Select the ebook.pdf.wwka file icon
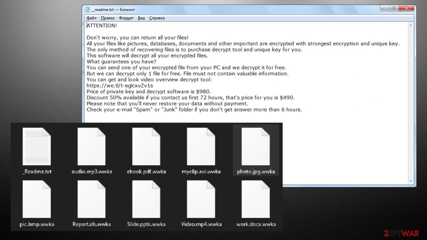Screen dimensions: 427x240 tap(146, 147)
